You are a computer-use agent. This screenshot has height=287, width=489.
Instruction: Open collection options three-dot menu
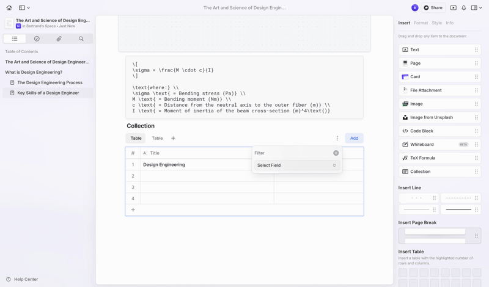337,138
